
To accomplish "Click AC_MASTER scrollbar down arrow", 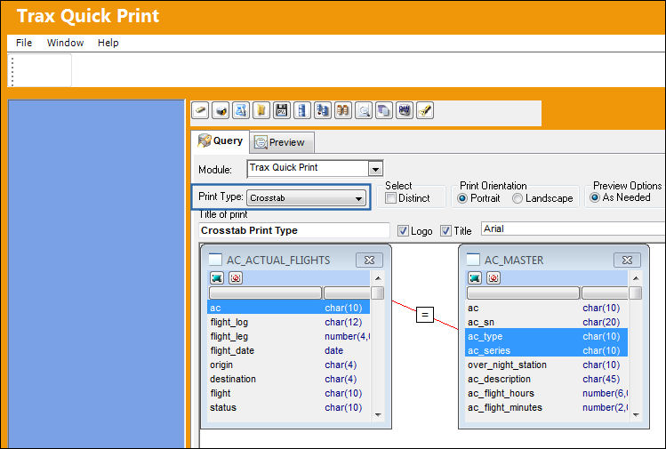I will [636, 415].
